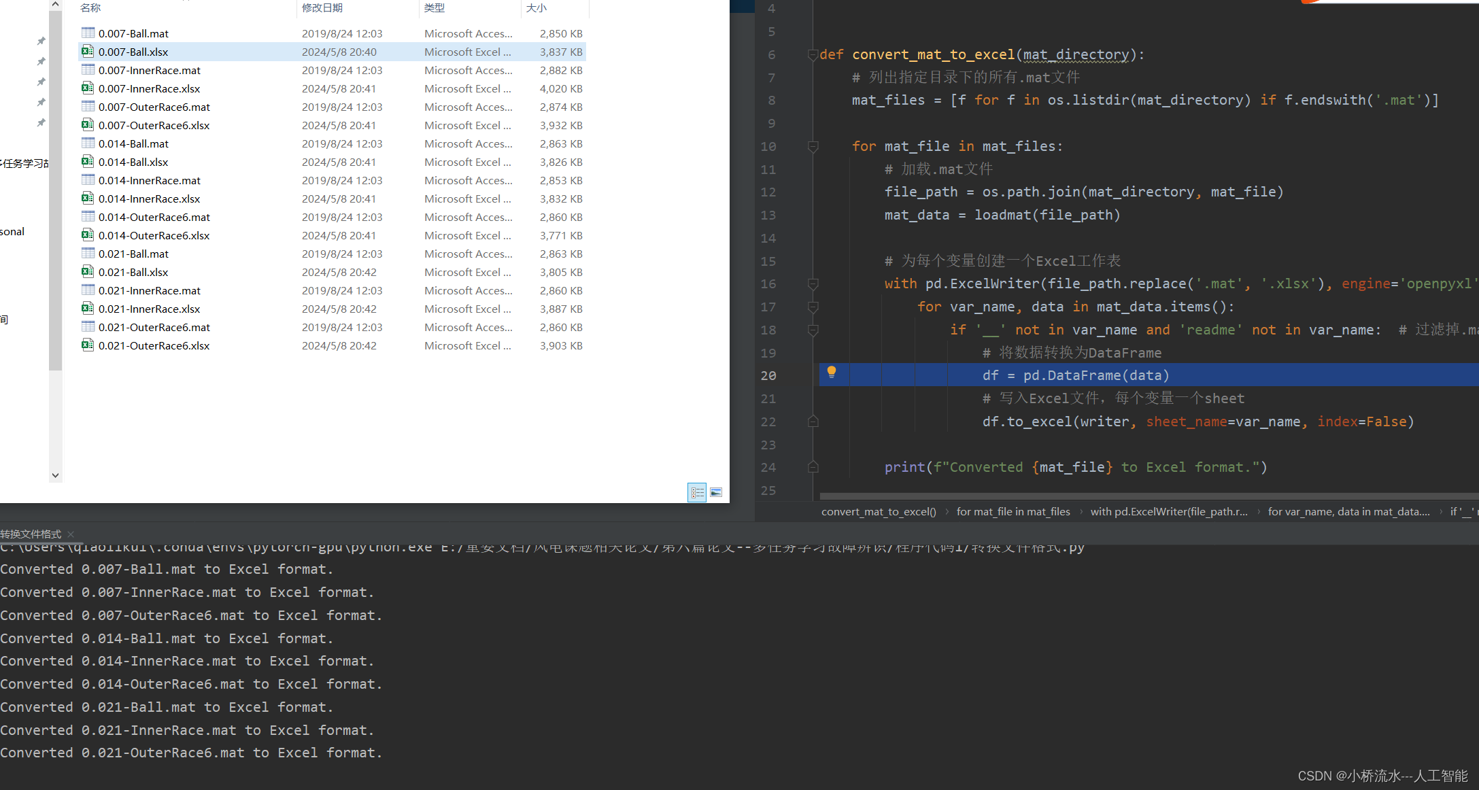The image size is (1479, 790).
Task: Switch Explorer to details view icon
Action: (x=697, y=493)
